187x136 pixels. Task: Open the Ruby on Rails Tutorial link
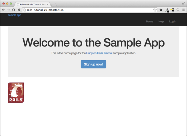tap(99, 53)
